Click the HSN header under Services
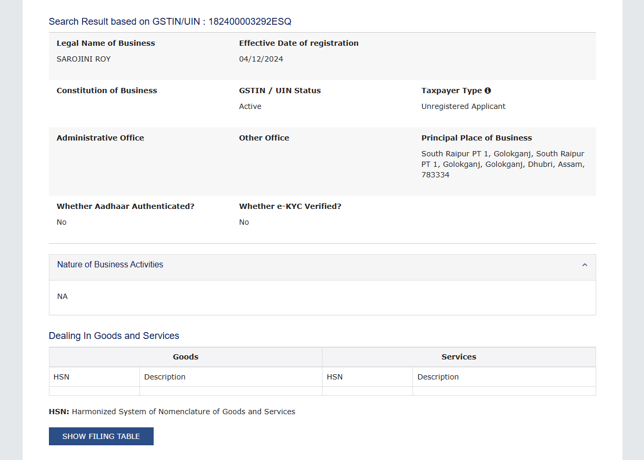The height and width of the screenshot is (460, 644). tap(335, 377)
